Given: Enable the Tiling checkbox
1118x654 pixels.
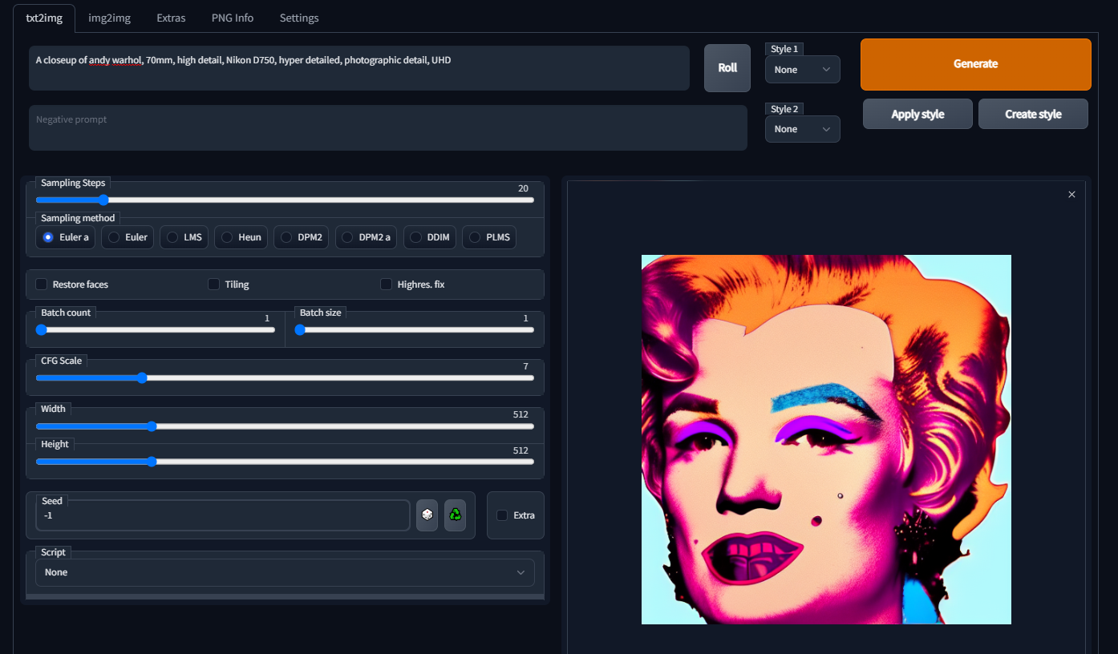Looking at the screenshot, I should [213, 285].
